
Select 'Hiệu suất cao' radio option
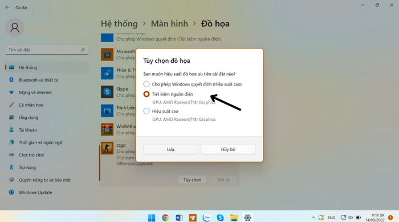click(x=146, y=111)
